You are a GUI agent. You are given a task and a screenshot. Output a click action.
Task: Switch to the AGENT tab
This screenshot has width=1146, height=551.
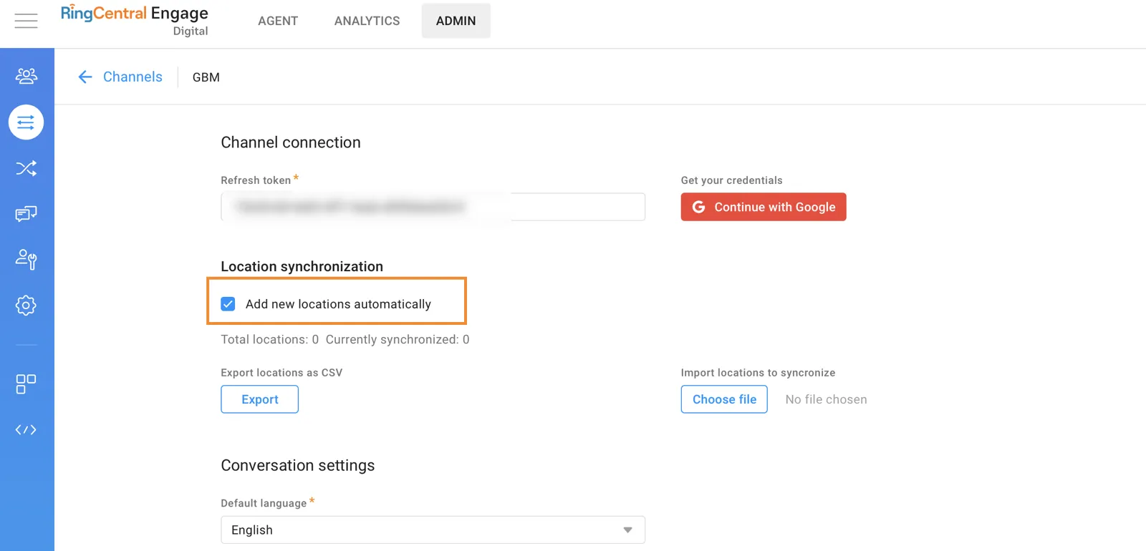tap(278, 21)
